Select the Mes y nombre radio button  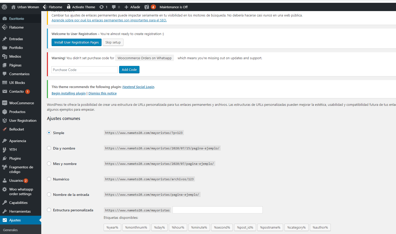point(49,163)
